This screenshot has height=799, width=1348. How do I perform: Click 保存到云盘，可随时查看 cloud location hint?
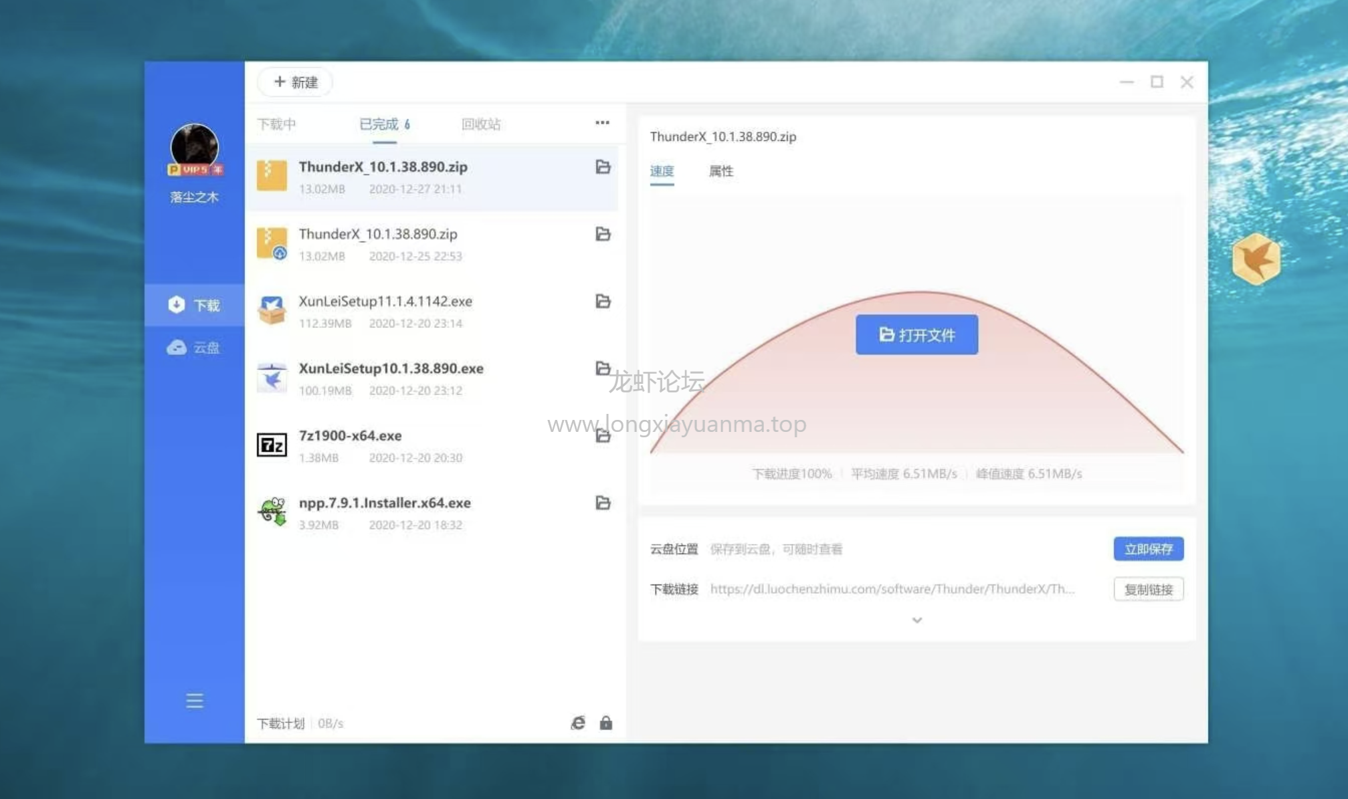[x=776, y=549]
